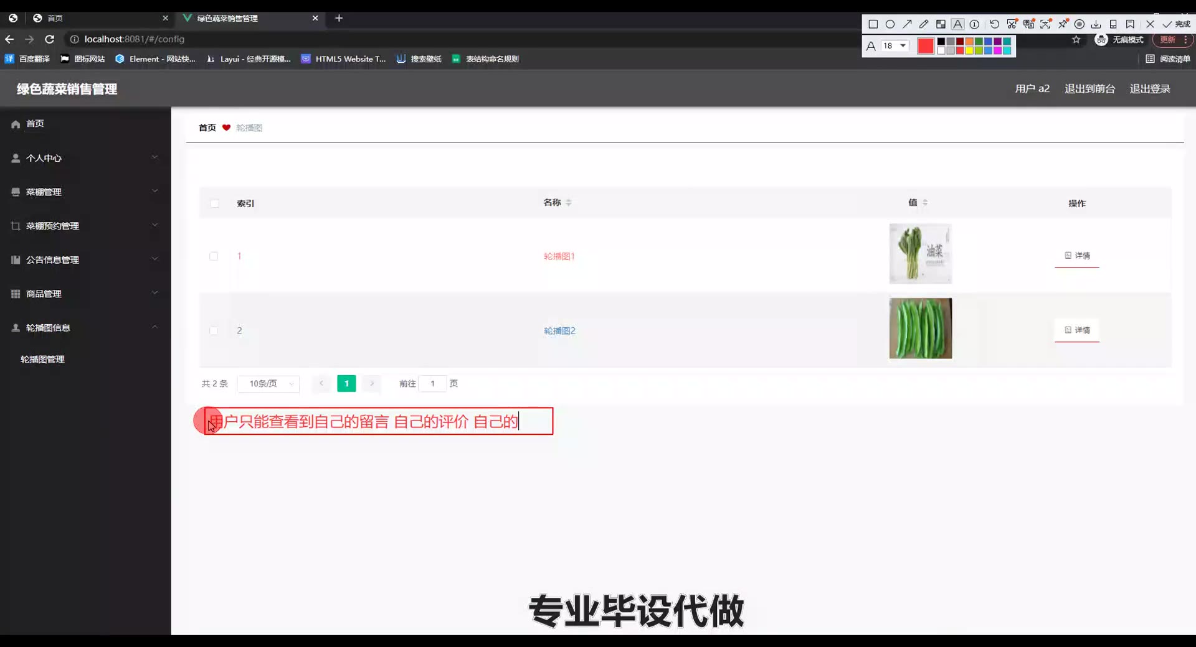Check the checkbox for row 轮播图1
This screenshot has height=647, width=1196.
[x=214, y=256]
